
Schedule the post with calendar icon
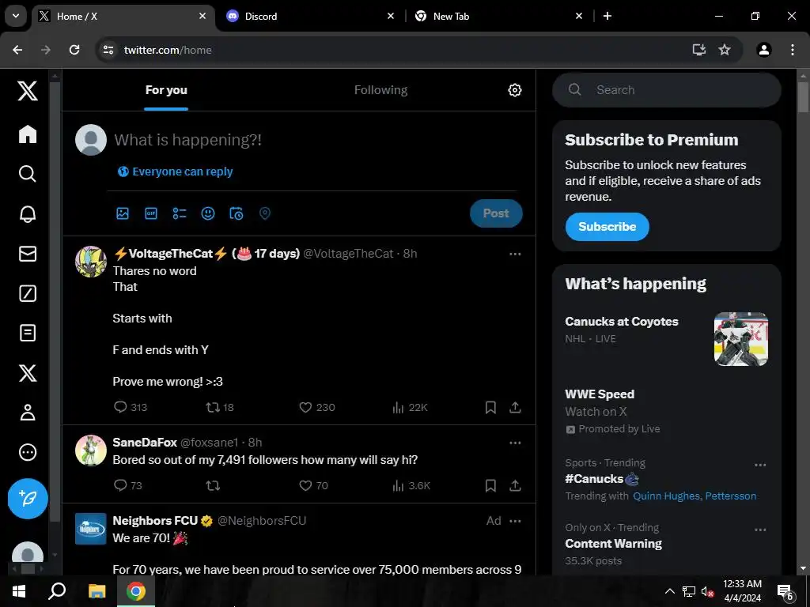click(236, 213)
